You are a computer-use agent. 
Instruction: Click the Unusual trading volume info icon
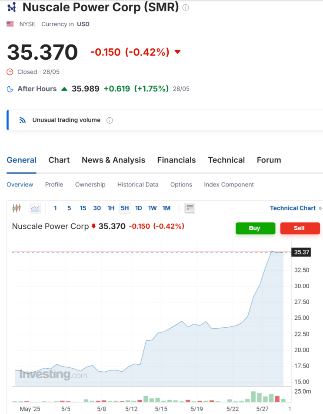[110, 120]
